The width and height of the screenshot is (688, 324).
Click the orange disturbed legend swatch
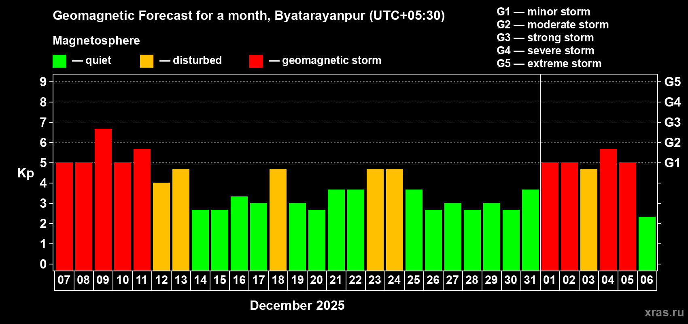click(x=147, y=61)
